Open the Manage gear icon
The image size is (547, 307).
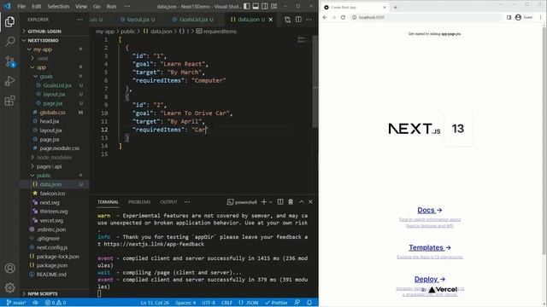[x=9, y=287]
